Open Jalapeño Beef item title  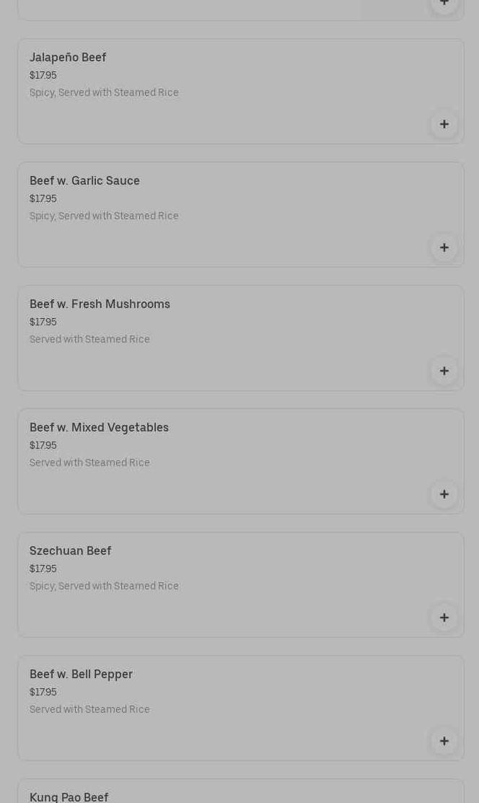click(68, 57)
